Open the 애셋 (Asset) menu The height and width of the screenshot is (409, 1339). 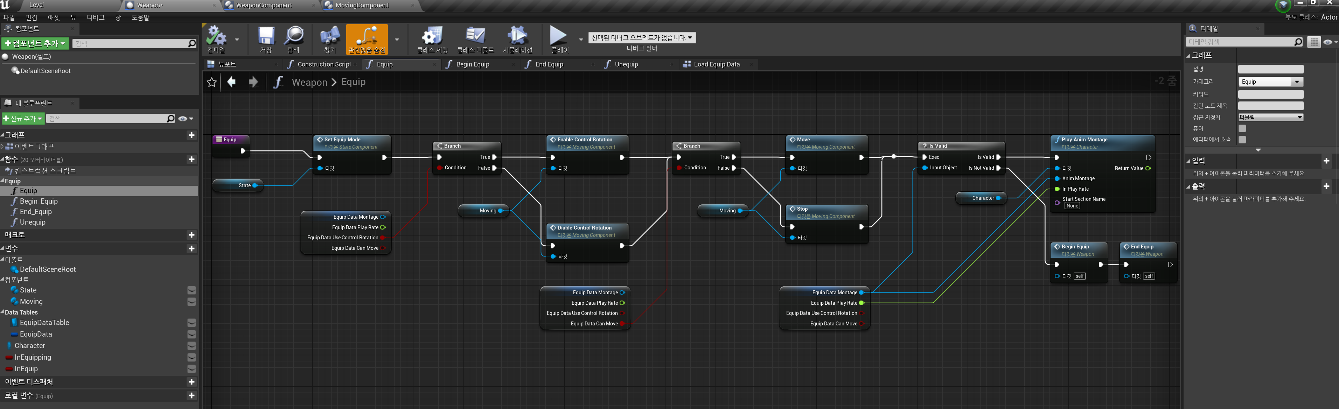click(54, 17)
